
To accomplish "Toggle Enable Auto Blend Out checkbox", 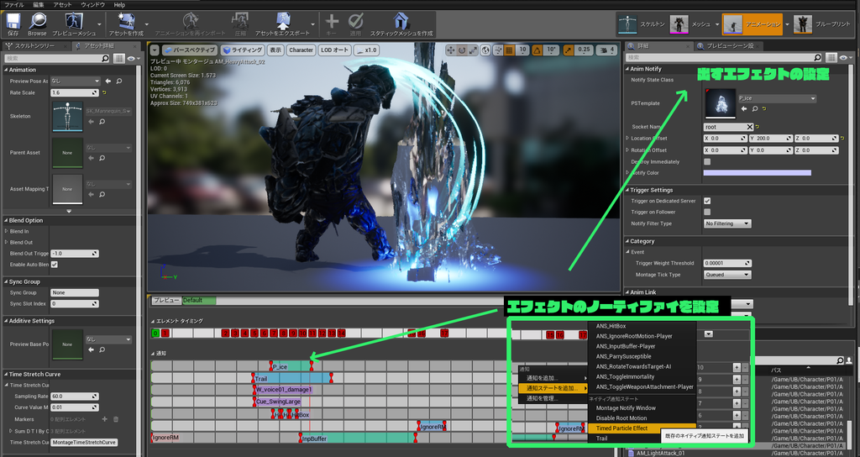I will 55,265.
